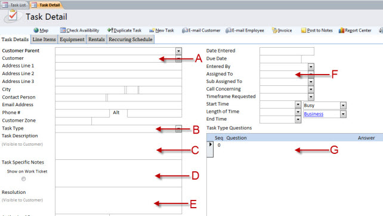The height and width of the screenshot is (216, 383).
Task: Click the Post to Notes icon
Action: point(304,30)
